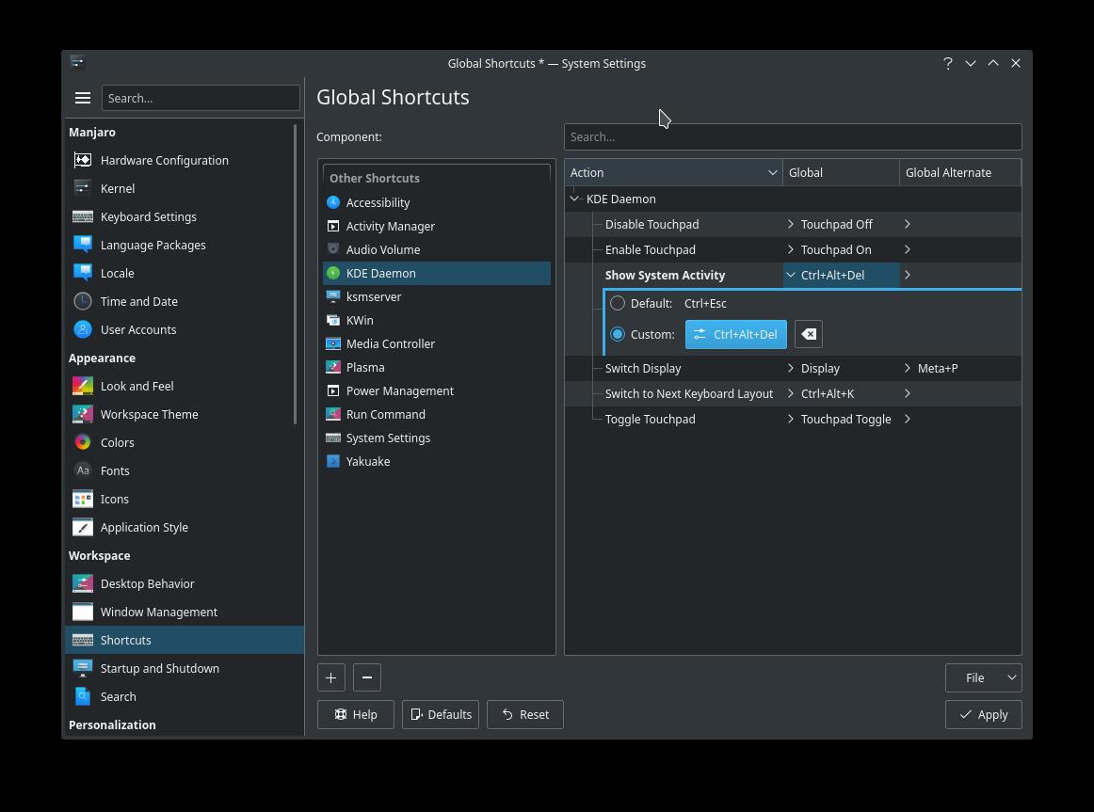
Task: Expand the Switch Display global shortcut
Action: click(x=791, y=368)
